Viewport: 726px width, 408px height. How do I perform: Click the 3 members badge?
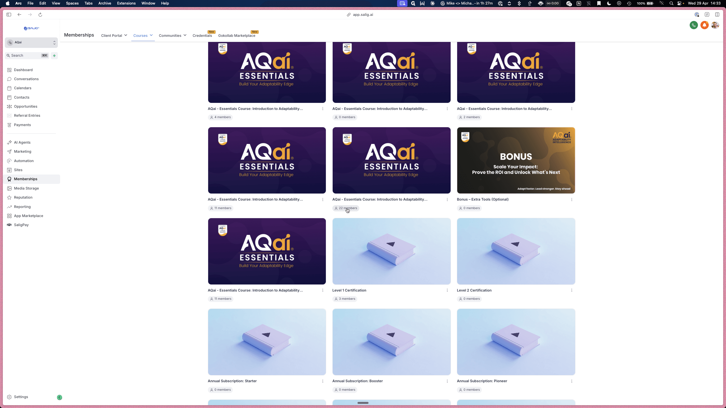(x=345, y=299)
